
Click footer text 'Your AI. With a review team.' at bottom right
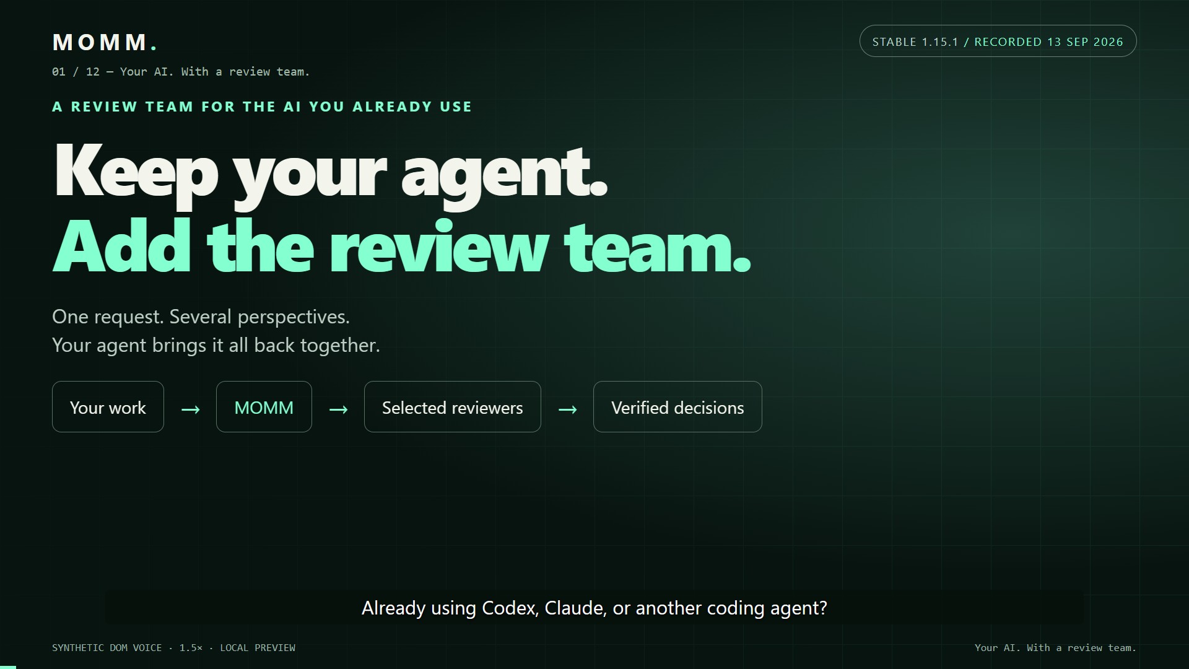pos(1055,648)
